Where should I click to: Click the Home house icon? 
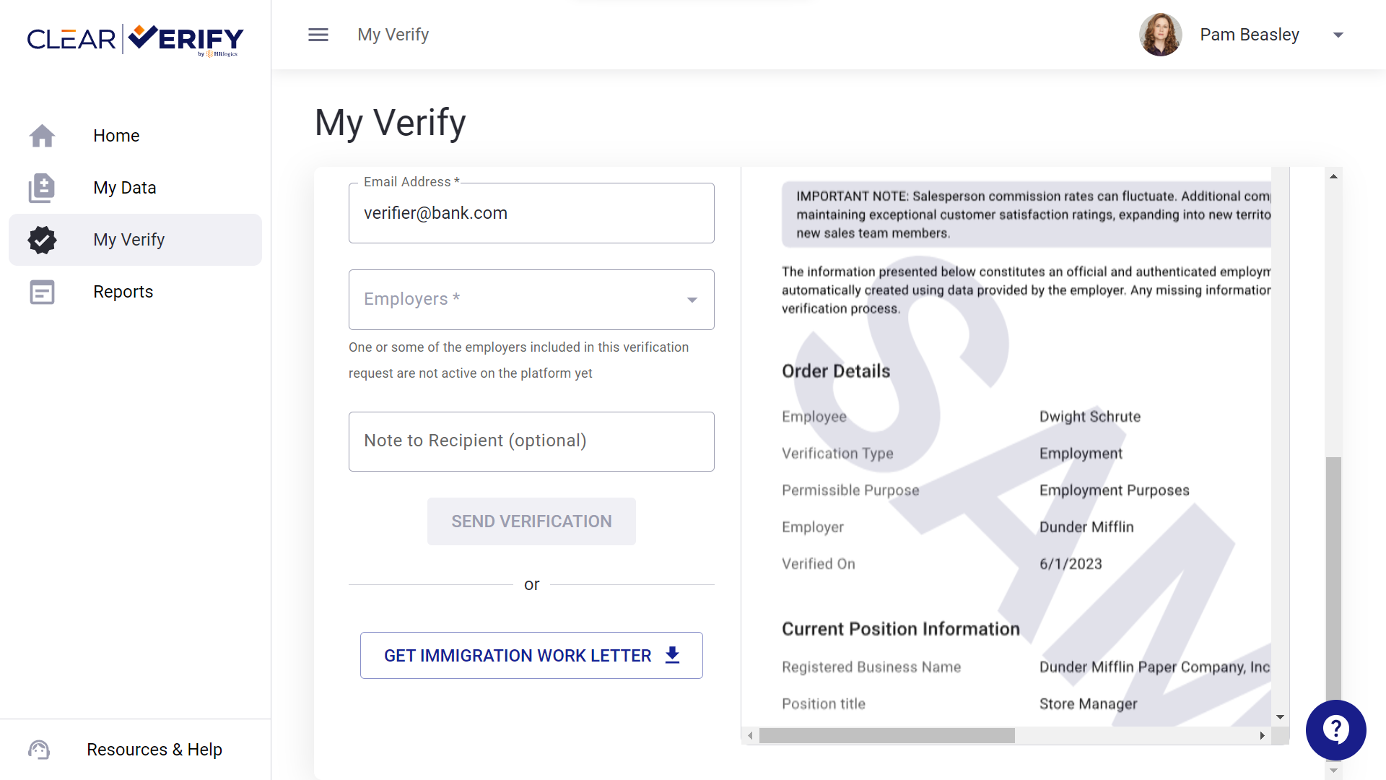42,136
